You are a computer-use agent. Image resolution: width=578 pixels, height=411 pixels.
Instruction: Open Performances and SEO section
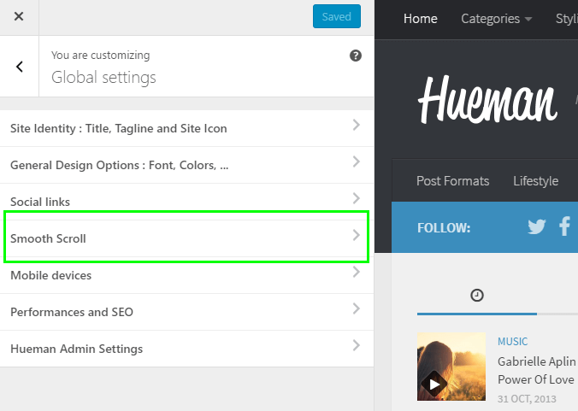point(187,312)
